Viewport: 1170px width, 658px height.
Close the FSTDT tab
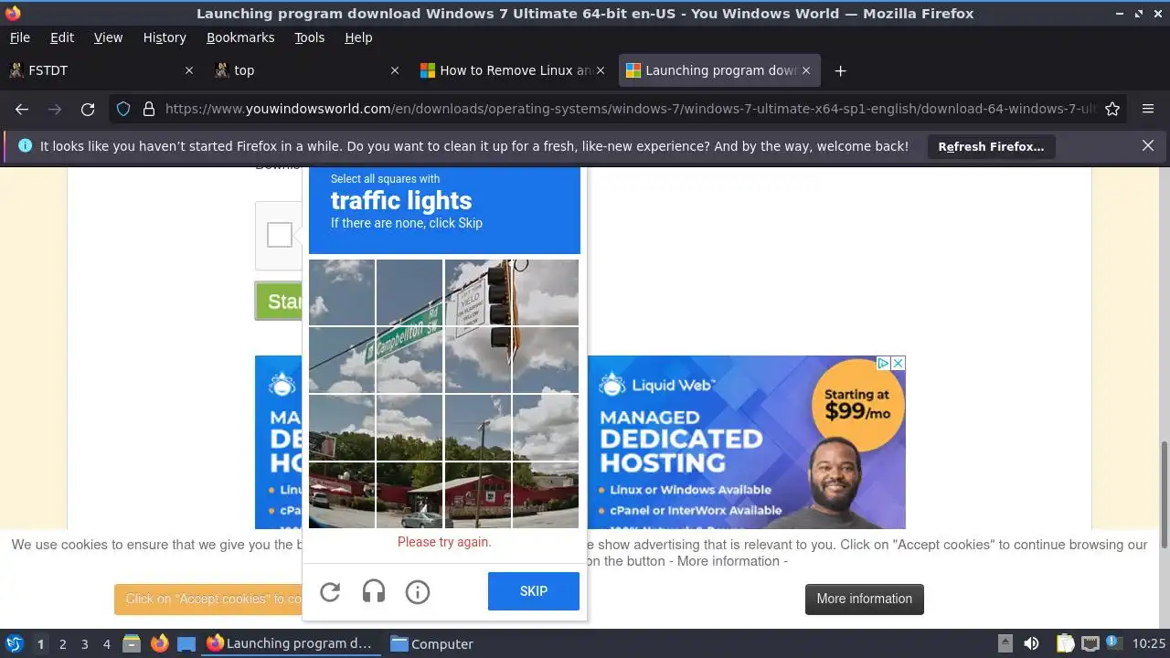pyautogui.click(x=189, y=70)
